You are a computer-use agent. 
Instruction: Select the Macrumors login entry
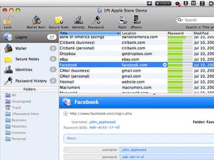pos(136,87)
